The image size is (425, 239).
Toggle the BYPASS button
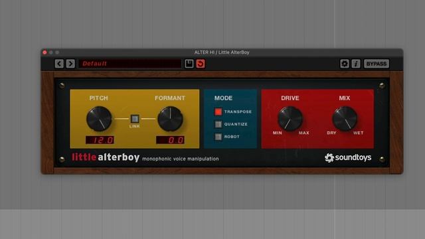coord(377,64)
